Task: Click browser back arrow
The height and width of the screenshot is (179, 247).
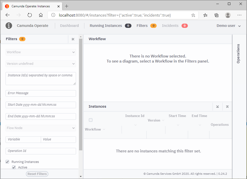Action: [8, 15]
